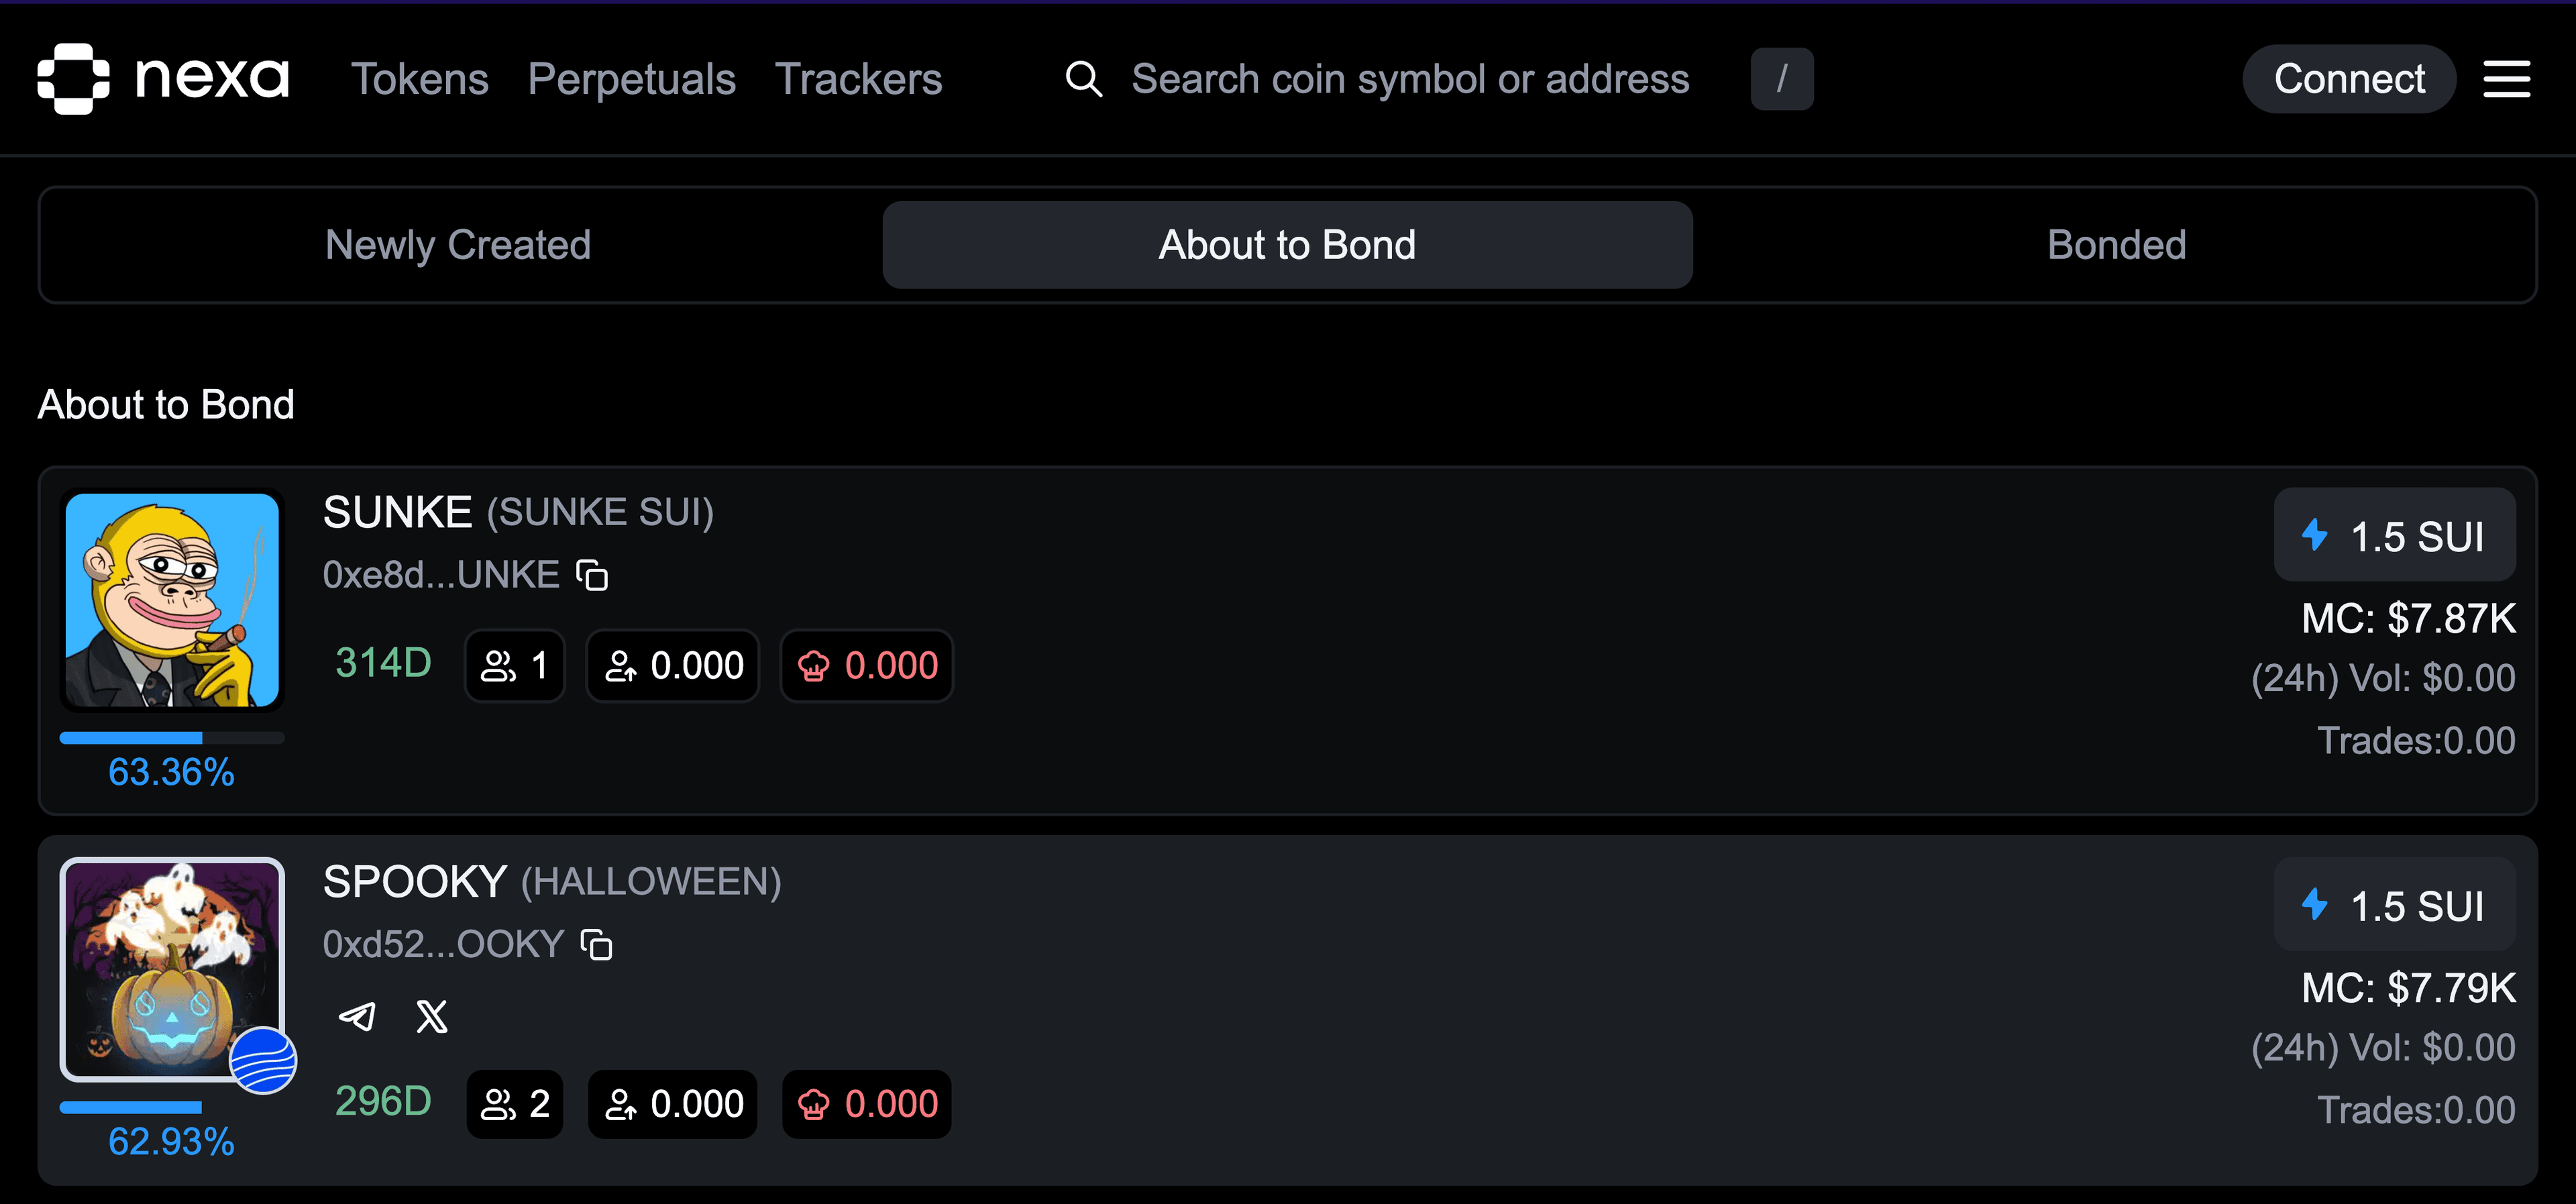Open the Trackers page
The image size is (2576, 1204).
(x=859, y=79)
